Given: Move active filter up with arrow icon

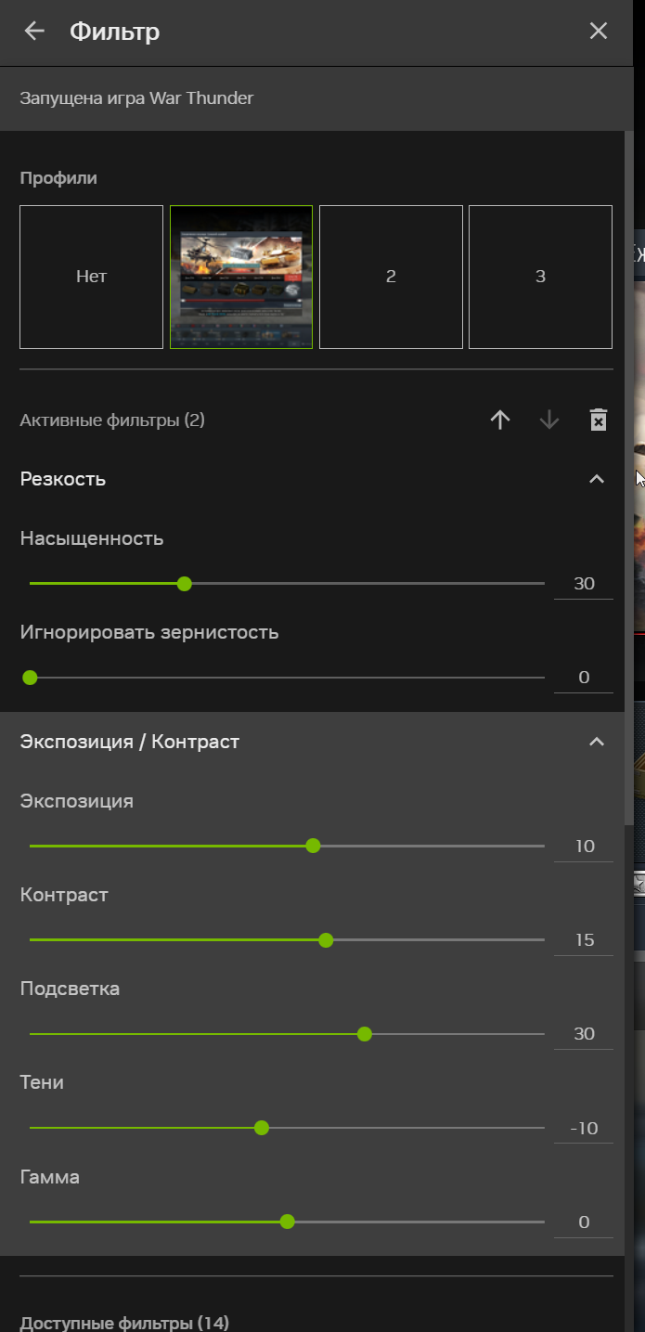Looking at the screenshot, I should tap(500, 420).
